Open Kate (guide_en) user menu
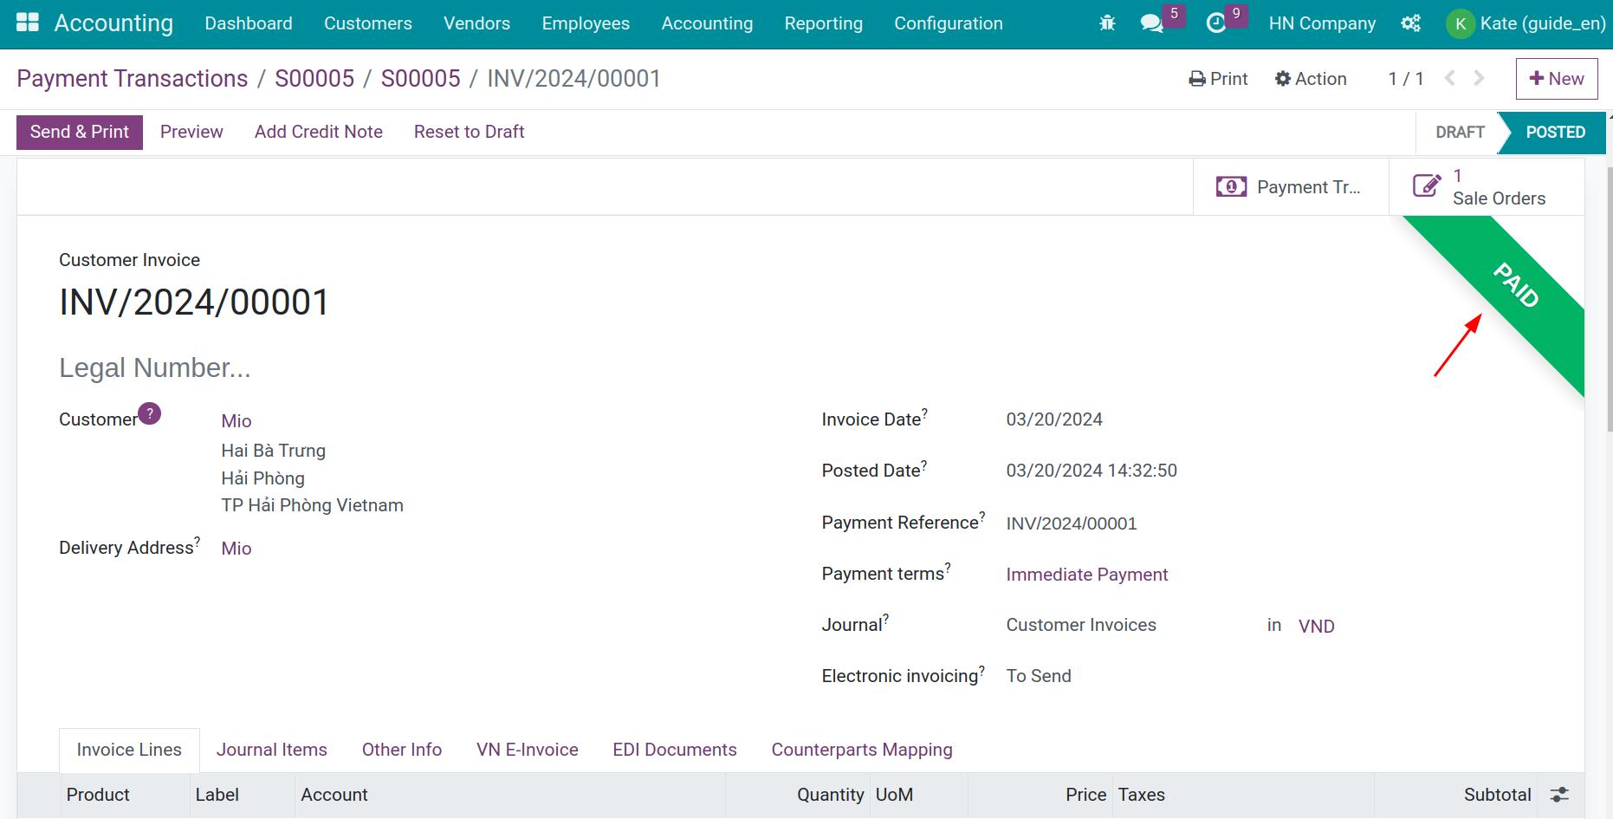1613x819 pixels. coord(1526,23)
